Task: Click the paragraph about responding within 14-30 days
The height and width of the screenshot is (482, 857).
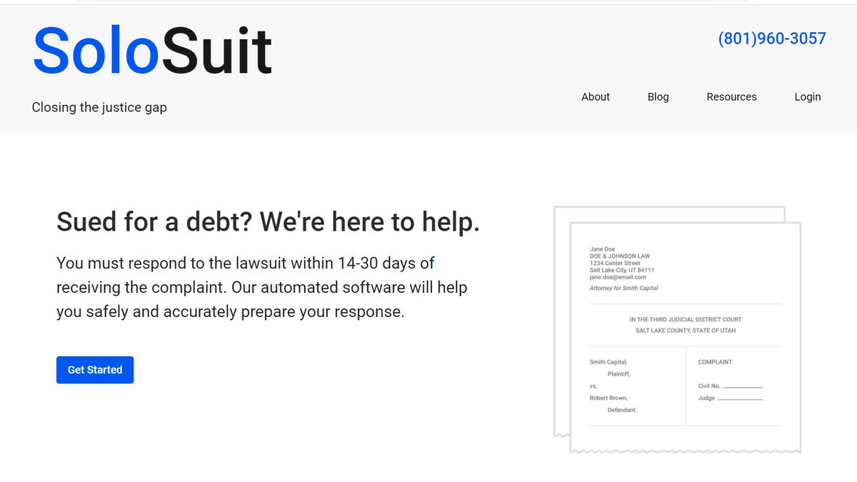Action: (x=261, y=288)
